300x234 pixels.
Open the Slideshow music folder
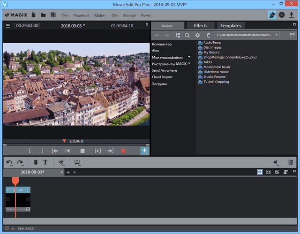[x=216, y=72]
